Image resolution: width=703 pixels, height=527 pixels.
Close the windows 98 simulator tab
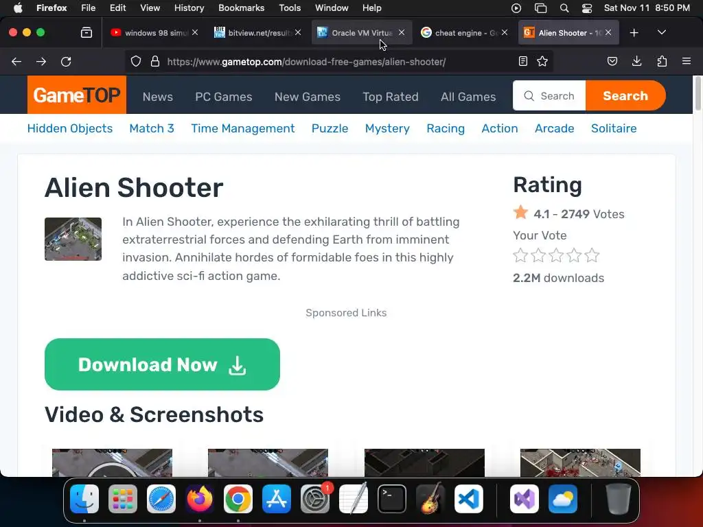[195, 33]
